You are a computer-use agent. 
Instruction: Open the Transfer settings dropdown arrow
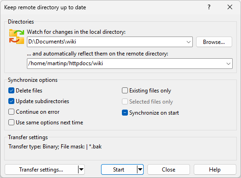click(x=81, y=170)
